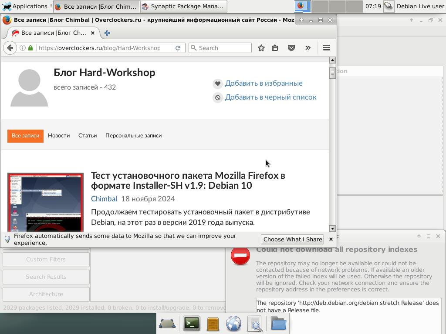Viewport: 446px width, 334px height.
Task: Open article thumbnail of Debian screenshot
Action: point(45,202)
